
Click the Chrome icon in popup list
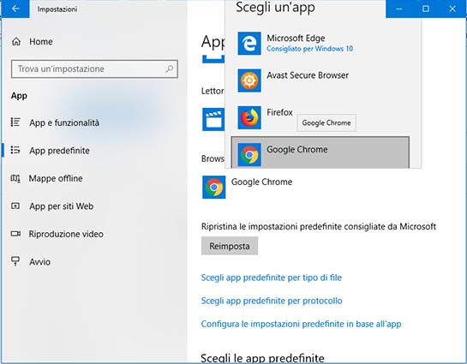[x=249, y=155]
